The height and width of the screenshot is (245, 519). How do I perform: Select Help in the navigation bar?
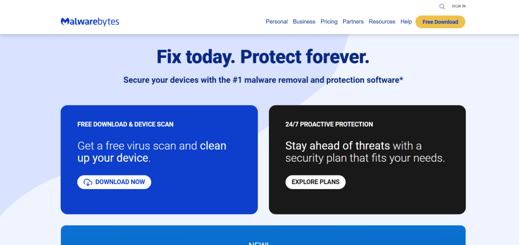click(x=406, y=22)
